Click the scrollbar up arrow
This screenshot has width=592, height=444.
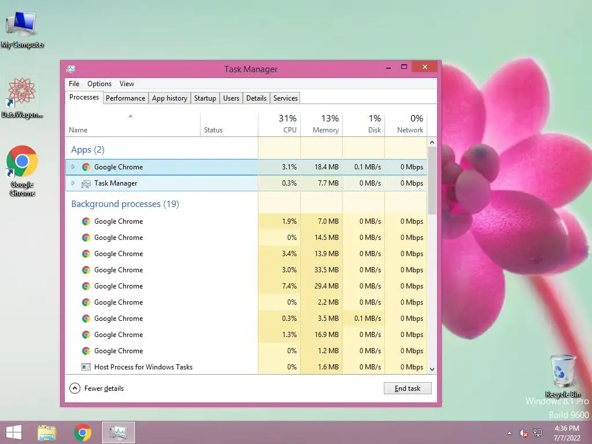point(432,142)
